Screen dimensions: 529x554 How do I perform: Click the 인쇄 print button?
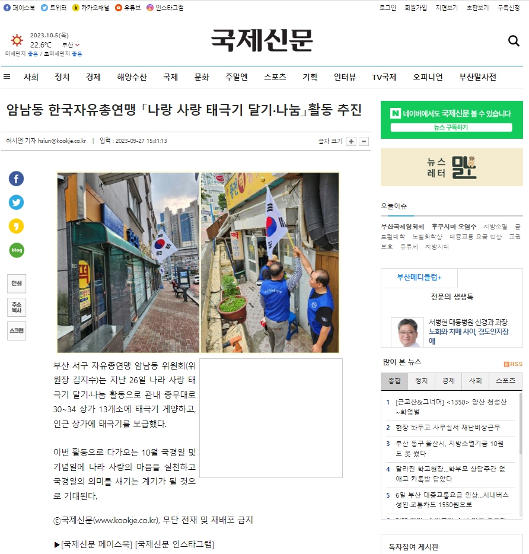(17, 284)
